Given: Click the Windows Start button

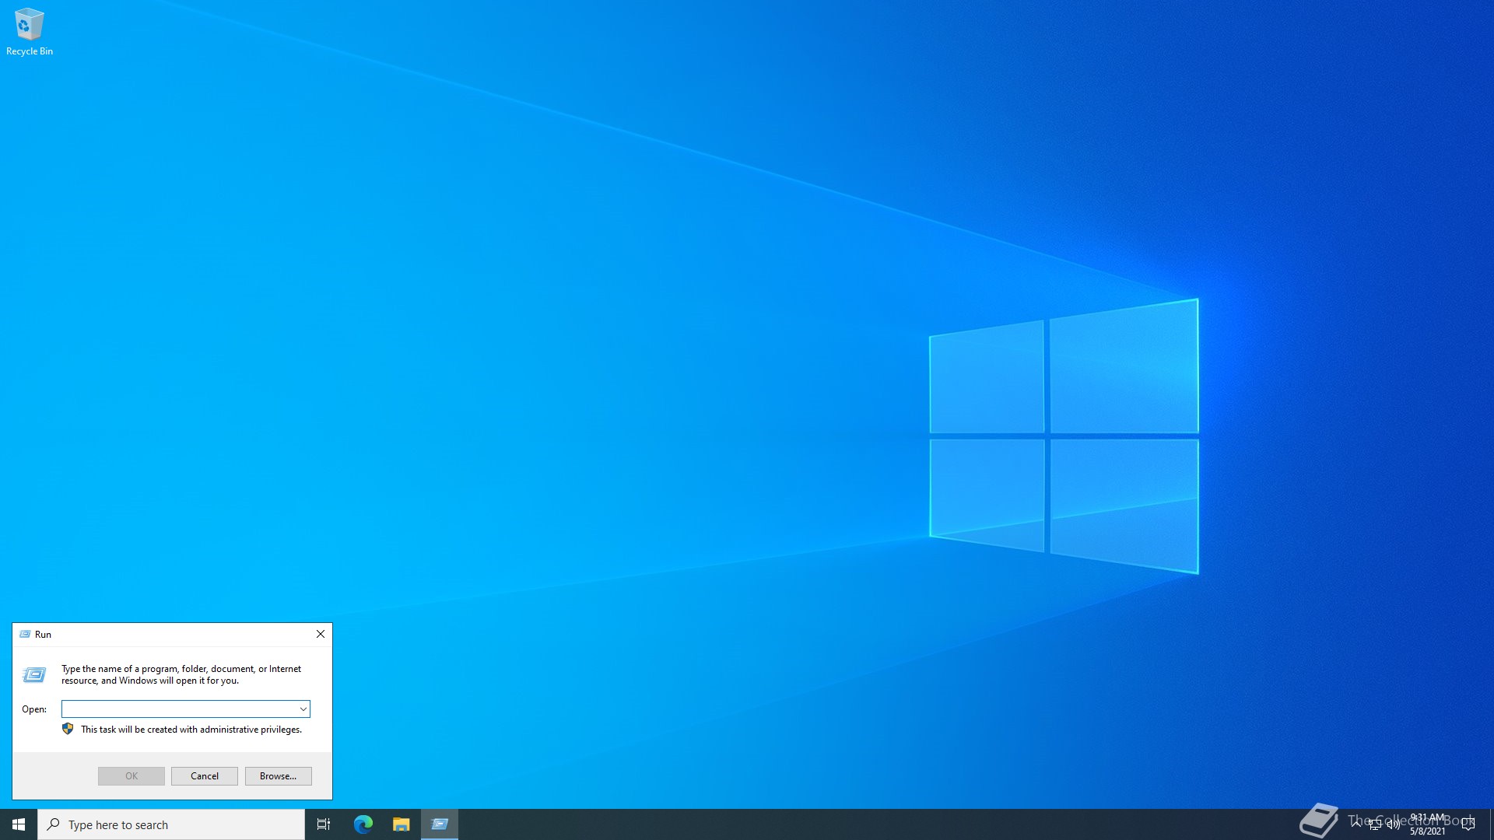Looking at the screenshot, I should (x=19, y=824).
